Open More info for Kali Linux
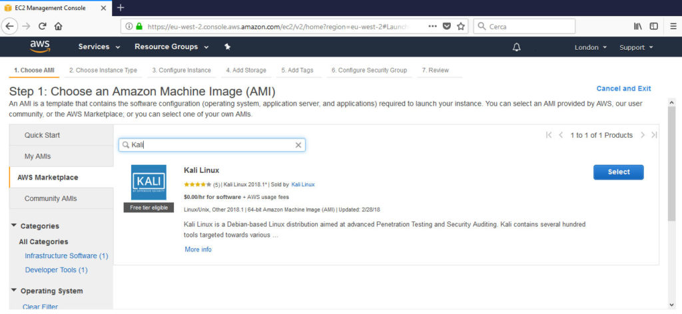 click(x=198, y=249)
